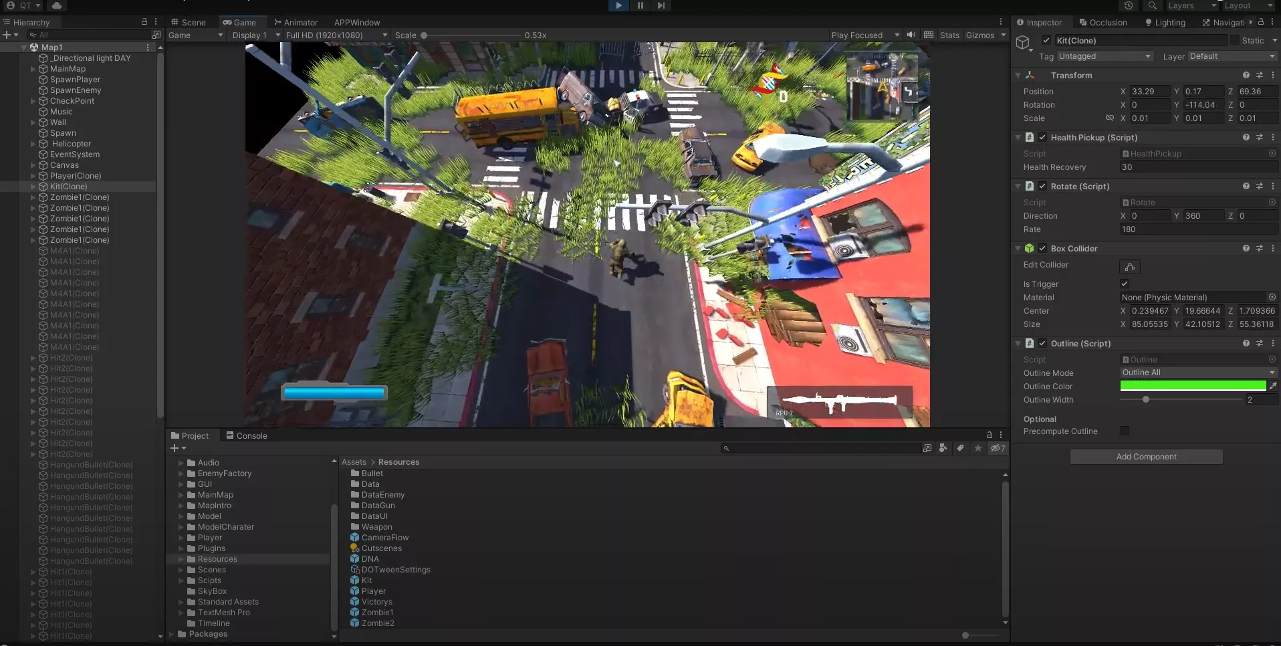Toggle the Mute Audio speaker icon
1281x646 pixels.
pos(911,35)
